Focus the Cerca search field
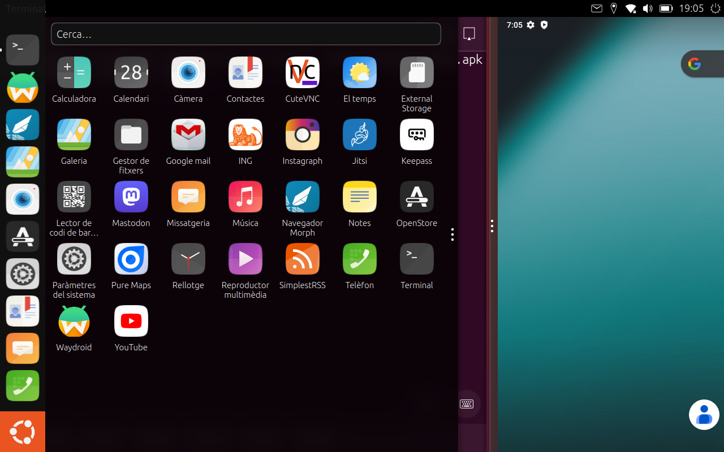This screenshot has width=724, height=452. coord(246,34)
